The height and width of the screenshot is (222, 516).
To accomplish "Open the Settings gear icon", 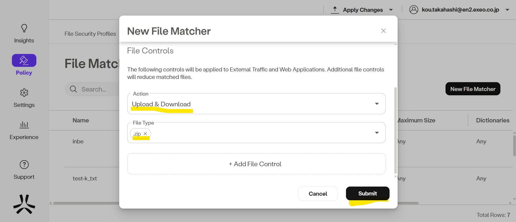I will [x=24, y=93].
